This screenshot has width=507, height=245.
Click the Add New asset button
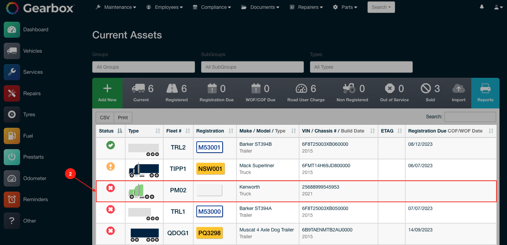click(107, 93)
